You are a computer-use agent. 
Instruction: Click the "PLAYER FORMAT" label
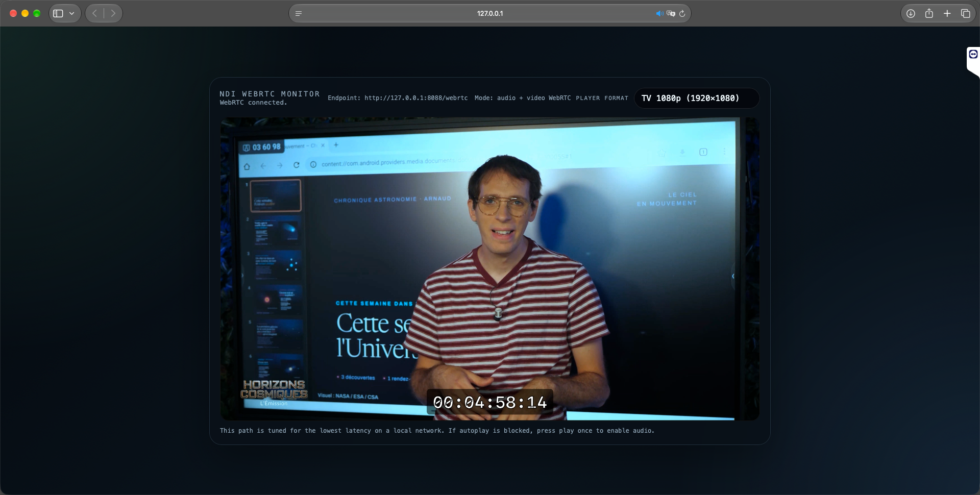tap(602, 98)
